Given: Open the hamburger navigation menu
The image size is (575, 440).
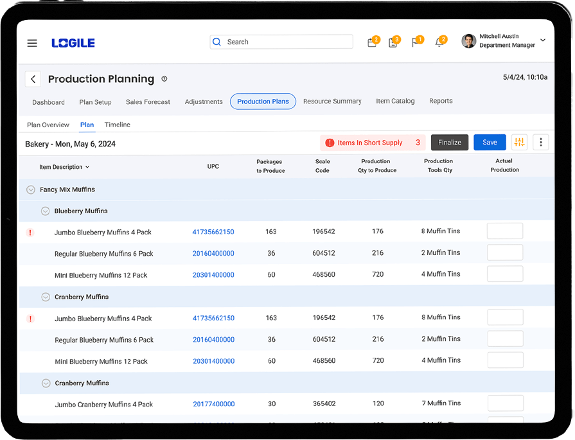Looking at the screenshot, I should (32, 43).
